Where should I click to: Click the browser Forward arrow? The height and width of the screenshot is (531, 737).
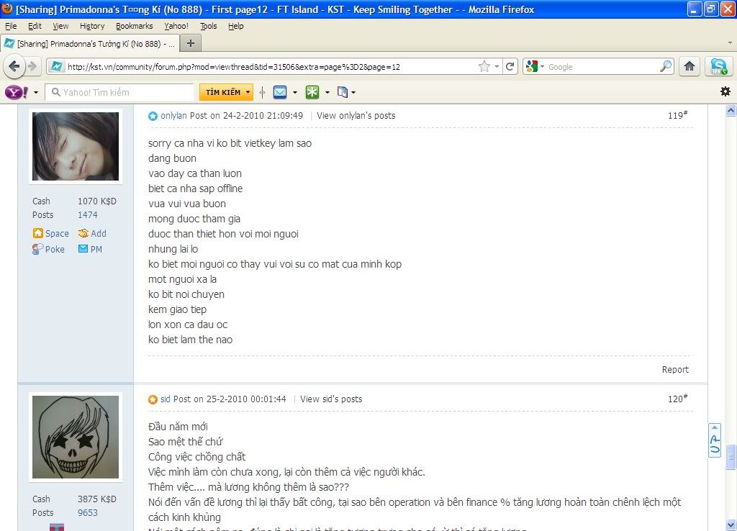click(32, 66)
